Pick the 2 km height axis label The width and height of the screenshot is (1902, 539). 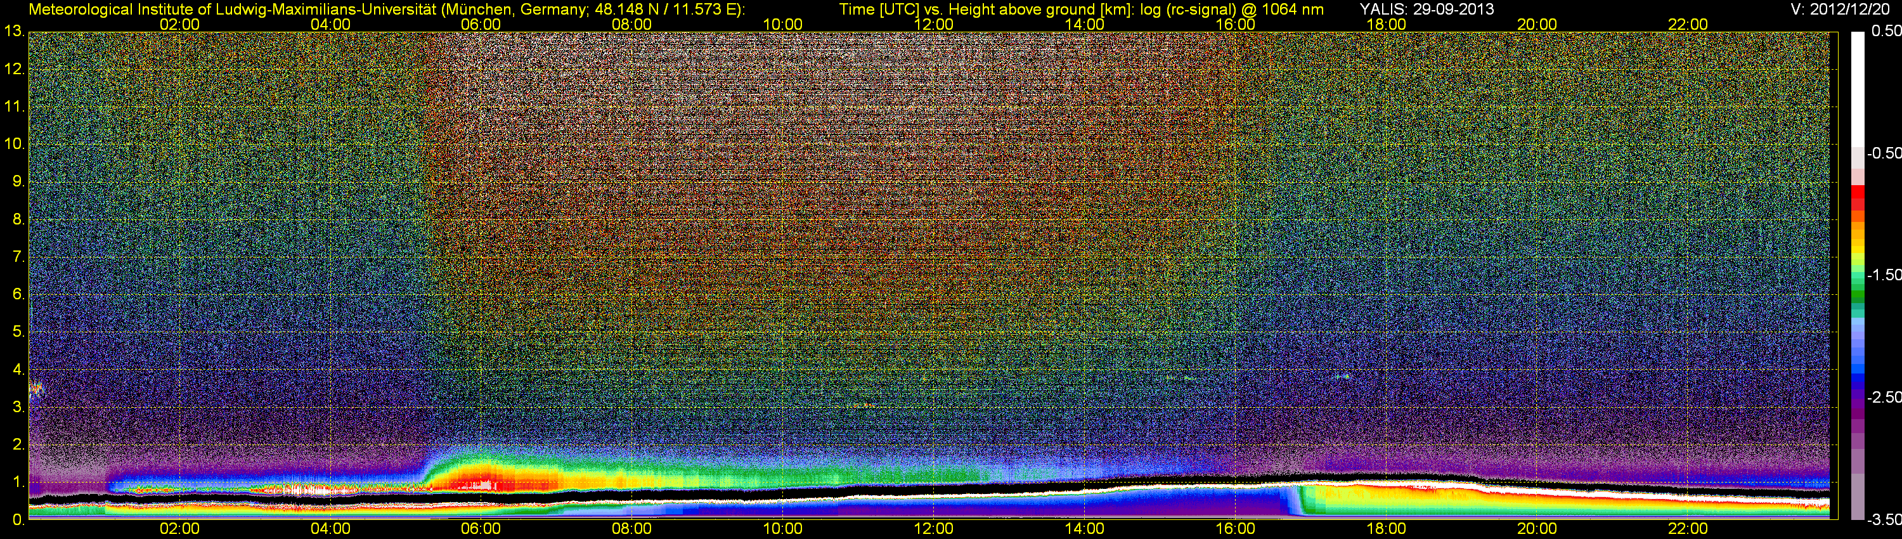click(x=18, y=445)
